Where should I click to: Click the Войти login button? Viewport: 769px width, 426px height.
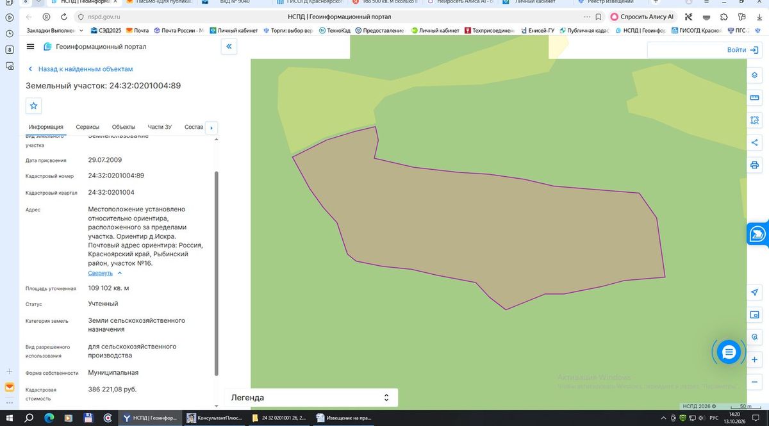[x=742, y=50]
